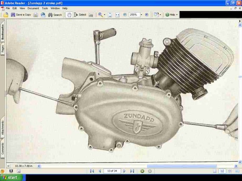The width and height of the screenshot is (242, 181).
Task: Open the View menu
Action: click(x=22, y=8)
